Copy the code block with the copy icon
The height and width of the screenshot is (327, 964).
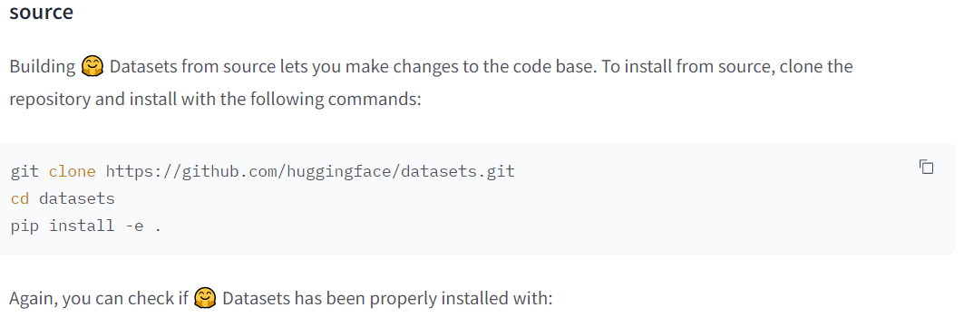927,167
